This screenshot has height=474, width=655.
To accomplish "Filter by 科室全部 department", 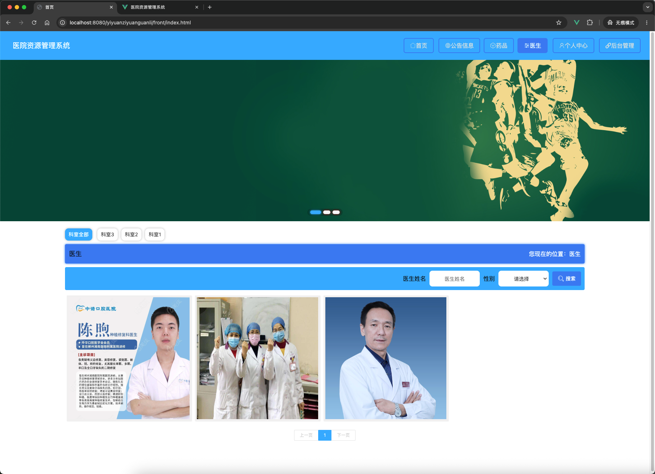I will pos(79,234).
